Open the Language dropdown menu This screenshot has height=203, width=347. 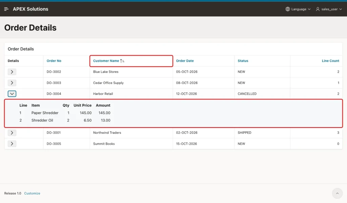pos(298,9)
